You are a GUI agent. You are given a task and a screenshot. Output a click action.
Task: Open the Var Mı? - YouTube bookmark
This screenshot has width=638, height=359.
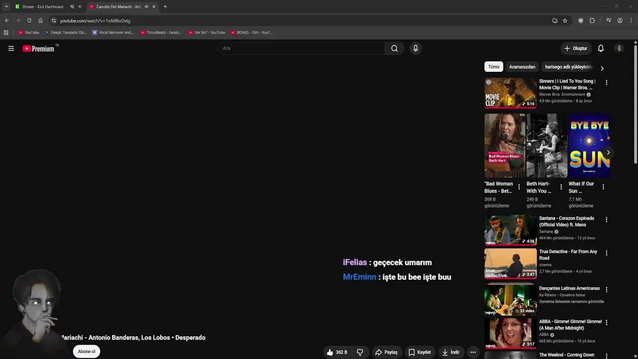[207, 32]
